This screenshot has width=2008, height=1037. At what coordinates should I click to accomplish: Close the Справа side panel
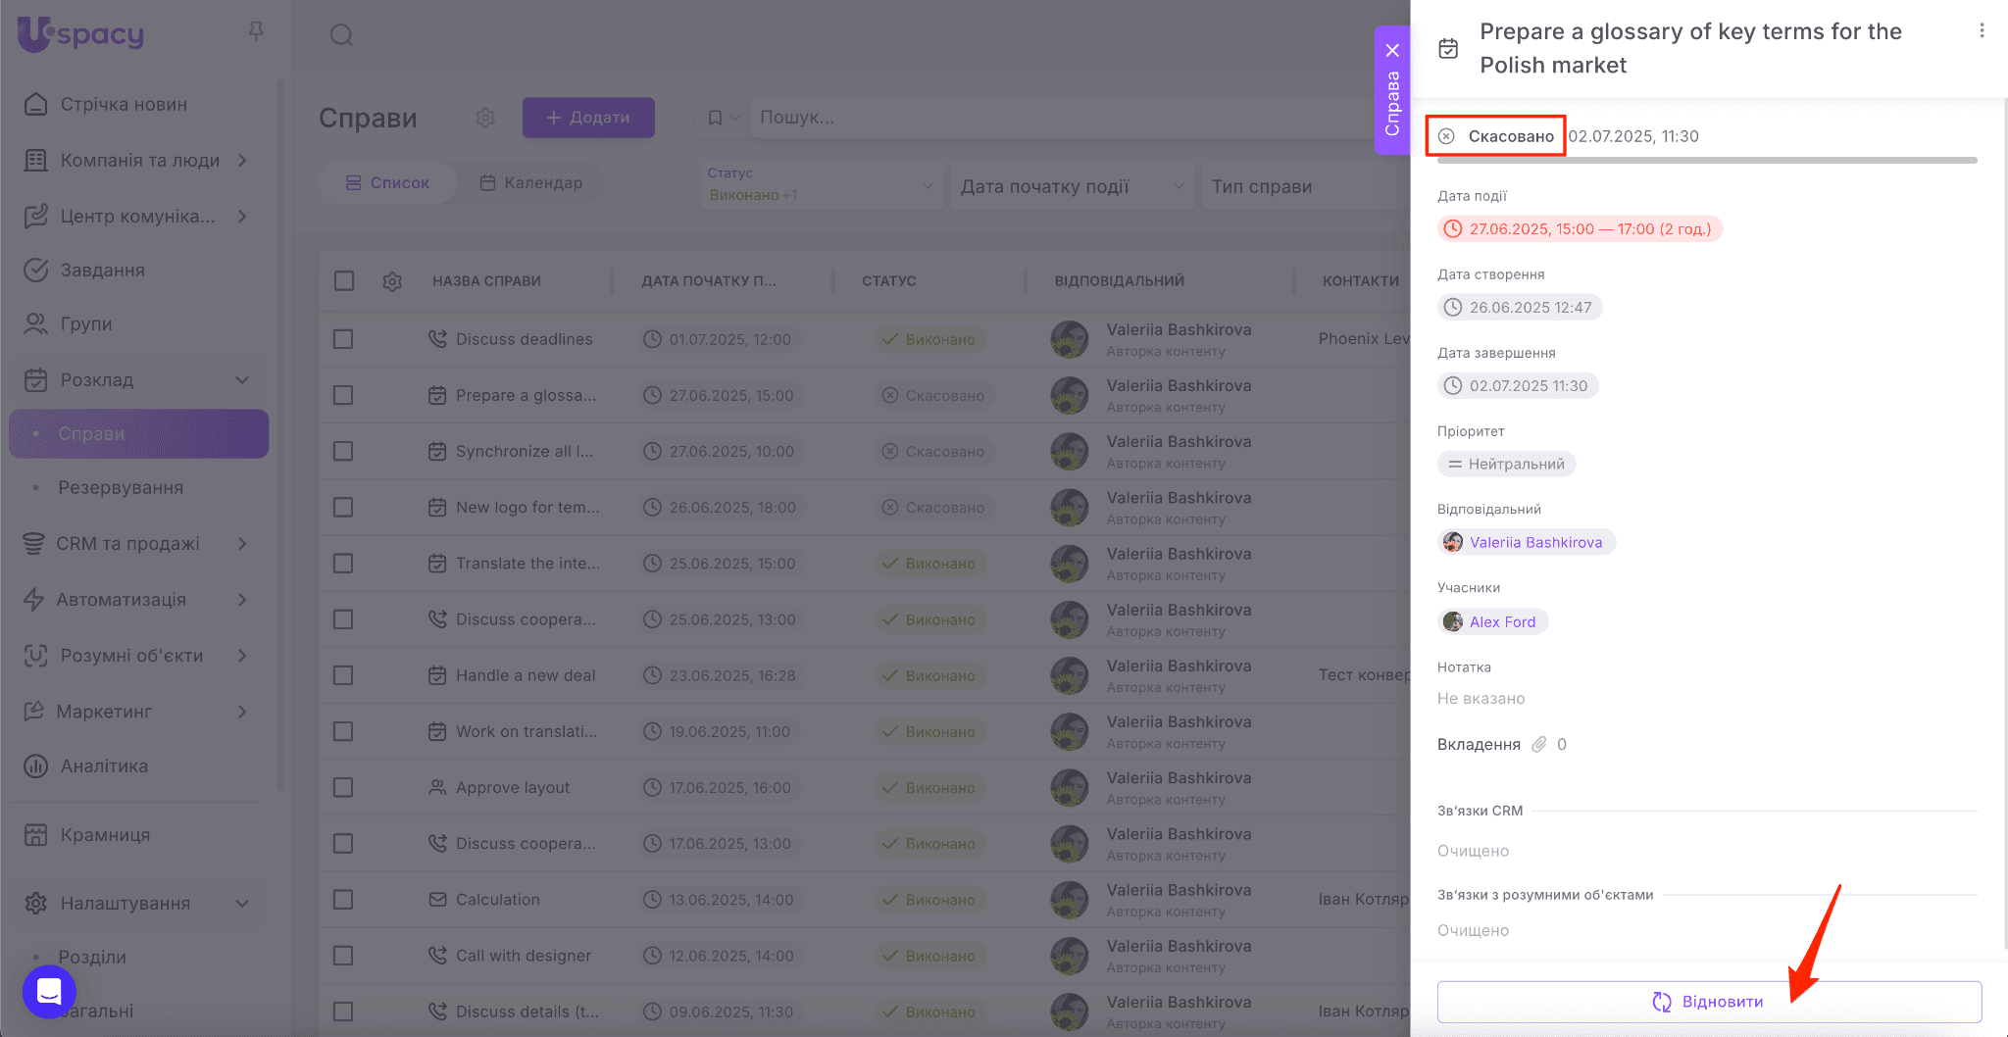(1391, 51)
